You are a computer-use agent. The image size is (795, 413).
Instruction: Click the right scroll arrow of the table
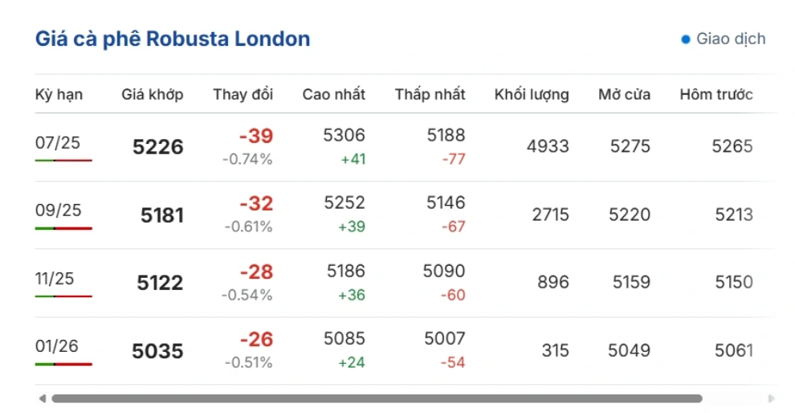[x=772, y=399]
